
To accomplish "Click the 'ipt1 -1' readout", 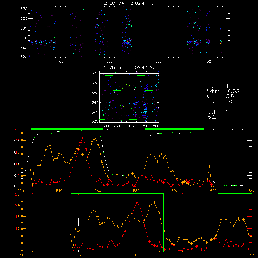I will [x=217, y=112].
